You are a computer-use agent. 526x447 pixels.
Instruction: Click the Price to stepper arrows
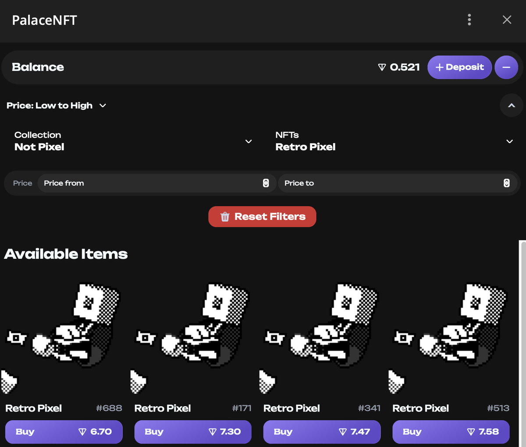point(506,183)
